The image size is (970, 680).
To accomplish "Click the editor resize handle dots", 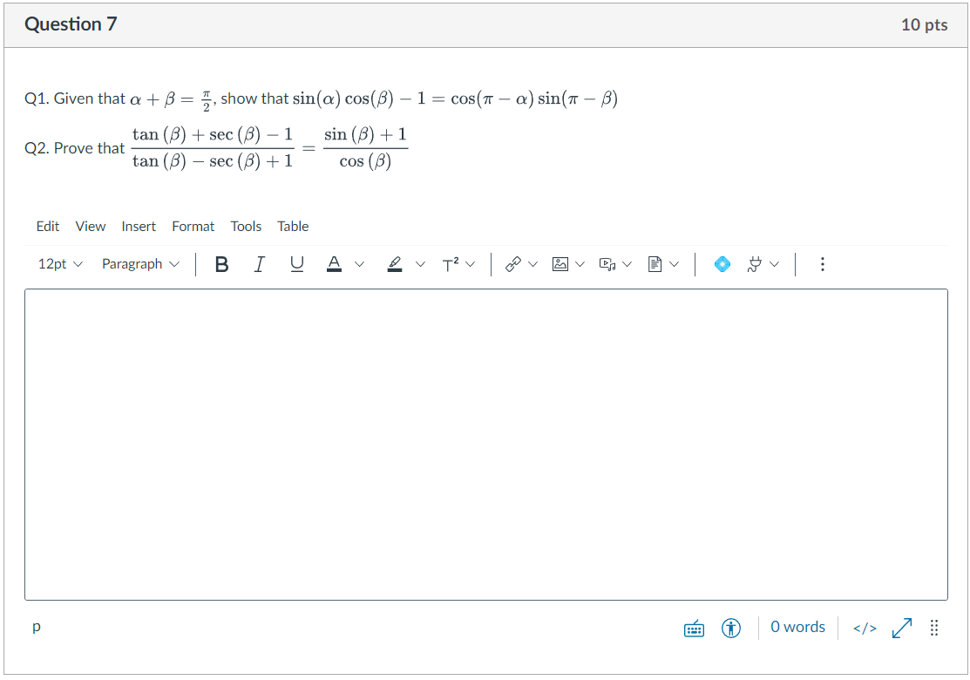I will point(934,629).
